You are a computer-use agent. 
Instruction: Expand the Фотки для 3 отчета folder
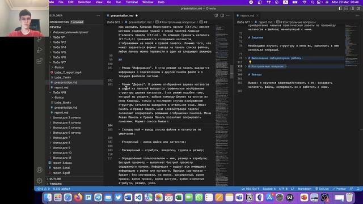coord(67,117)
